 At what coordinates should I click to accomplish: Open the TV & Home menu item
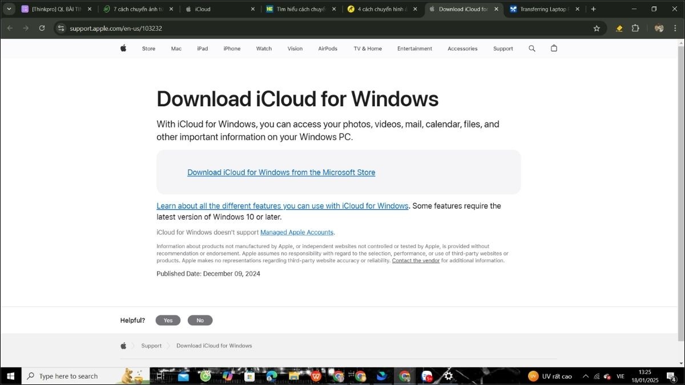point(368,48)
